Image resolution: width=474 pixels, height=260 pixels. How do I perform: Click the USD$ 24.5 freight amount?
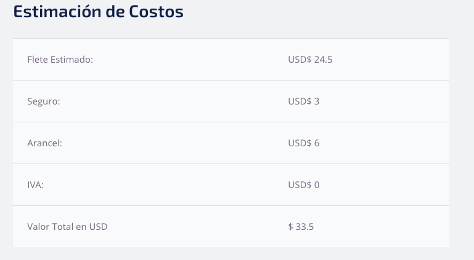point(310,60)
